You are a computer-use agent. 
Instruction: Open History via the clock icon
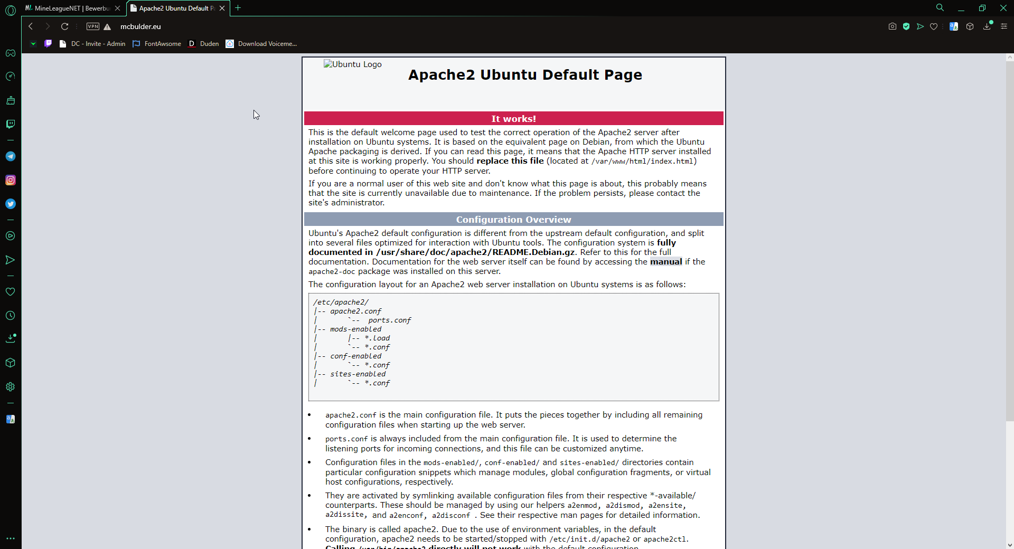click(11, 316)
